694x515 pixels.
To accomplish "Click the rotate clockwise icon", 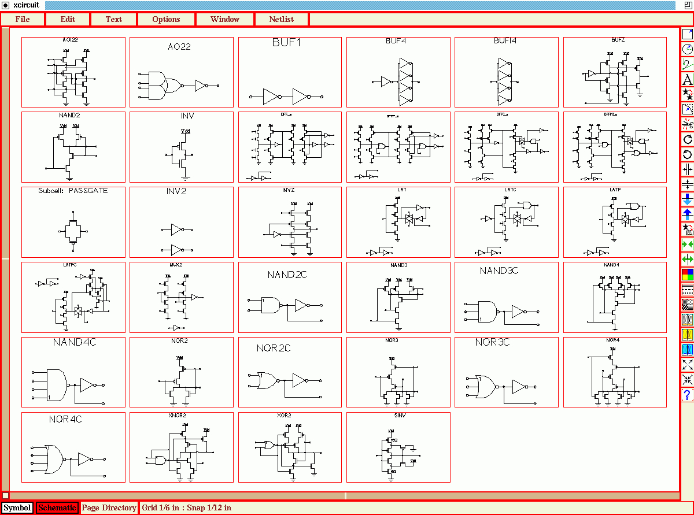I will click(x=687, y=139).
